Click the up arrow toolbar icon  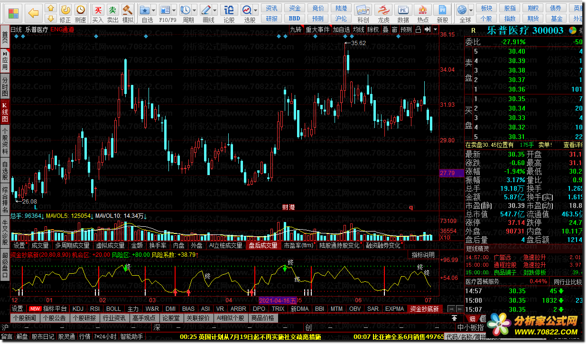pos(50,9)
